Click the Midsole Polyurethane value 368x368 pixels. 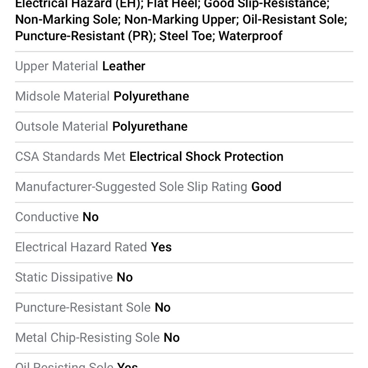pyautogui.click(x=151, y=96)
